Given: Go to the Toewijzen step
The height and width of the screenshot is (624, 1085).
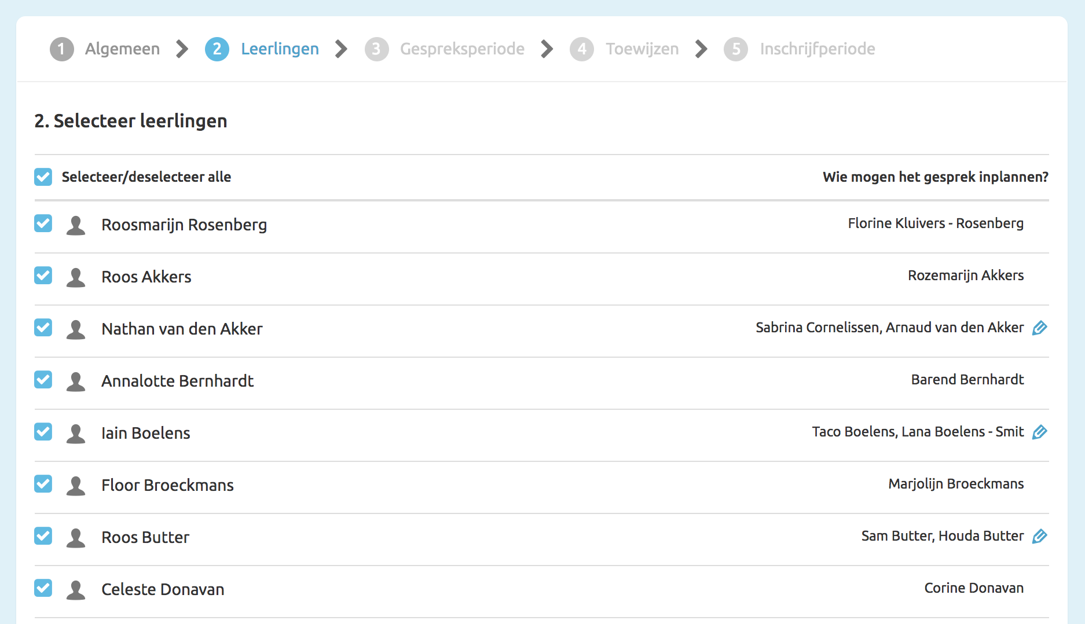Looking at the screenshot, I should pos(642,49).
